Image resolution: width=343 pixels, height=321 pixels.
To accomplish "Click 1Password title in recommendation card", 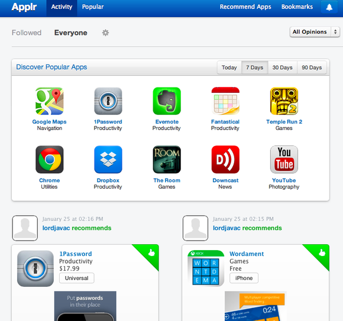I will [x=76, y=254].
